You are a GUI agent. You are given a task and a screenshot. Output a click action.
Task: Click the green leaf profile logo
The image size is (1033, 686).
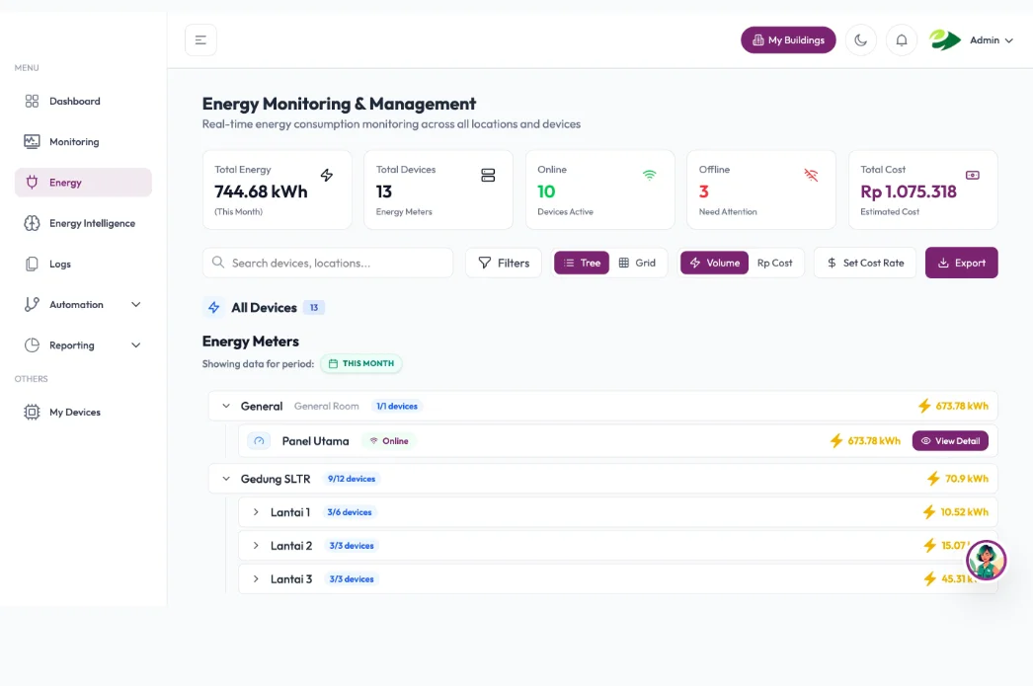point(945,40)
